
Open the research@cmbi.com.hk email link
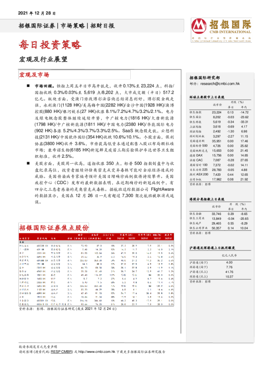point(220,84)
